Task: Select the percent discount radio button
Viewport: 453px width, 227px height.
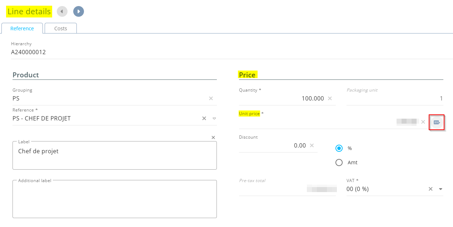Action: pyautogui.click(x=339, y=148)
